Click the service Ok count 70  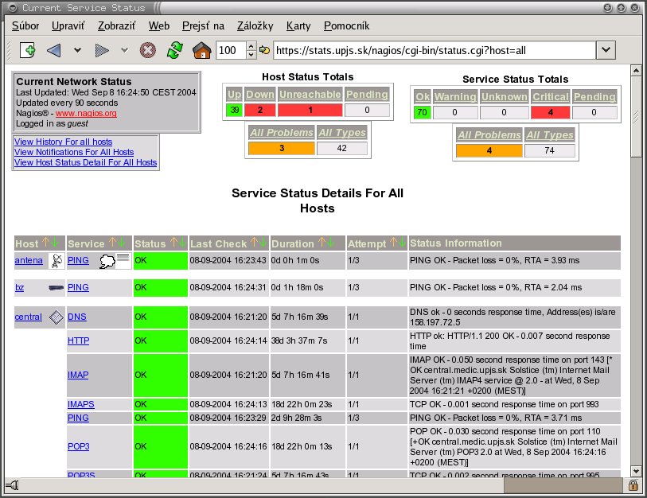pos(422,112)
